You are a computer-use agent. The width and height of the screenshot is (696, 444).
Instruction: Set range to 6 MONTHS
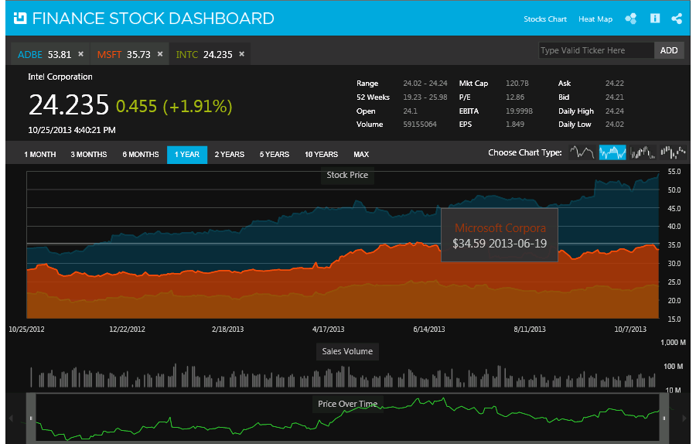tap(141, 155)
